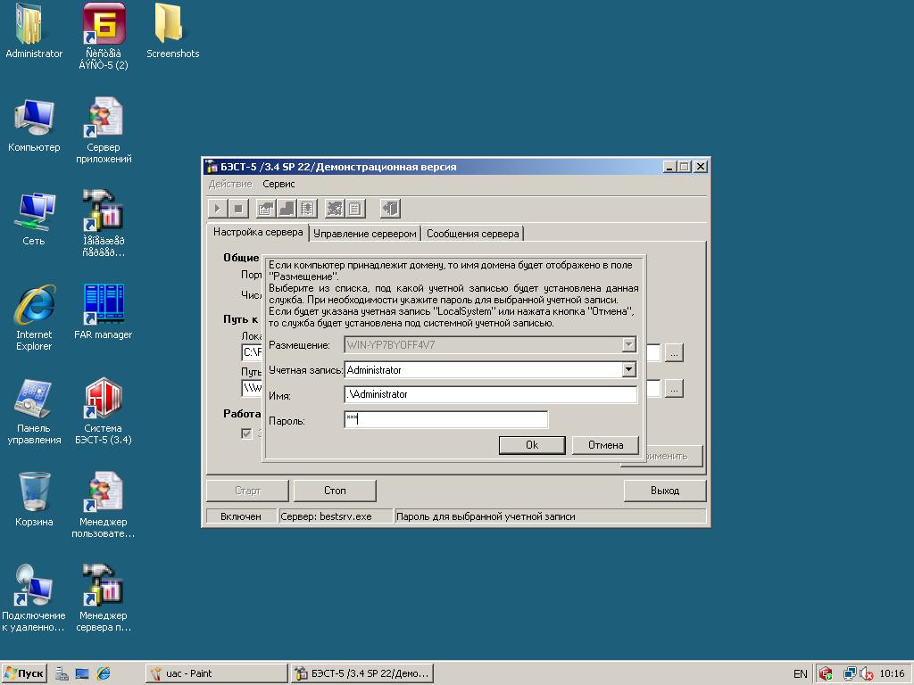Click the clipboard notes toolbar icon
The height and width of the screenshot is (685, 914).
(355, 209)
